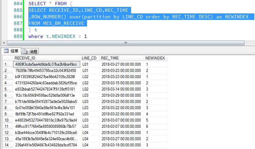Select the LINE_CD column header
The image size is (255, 149).
(89, 58)
